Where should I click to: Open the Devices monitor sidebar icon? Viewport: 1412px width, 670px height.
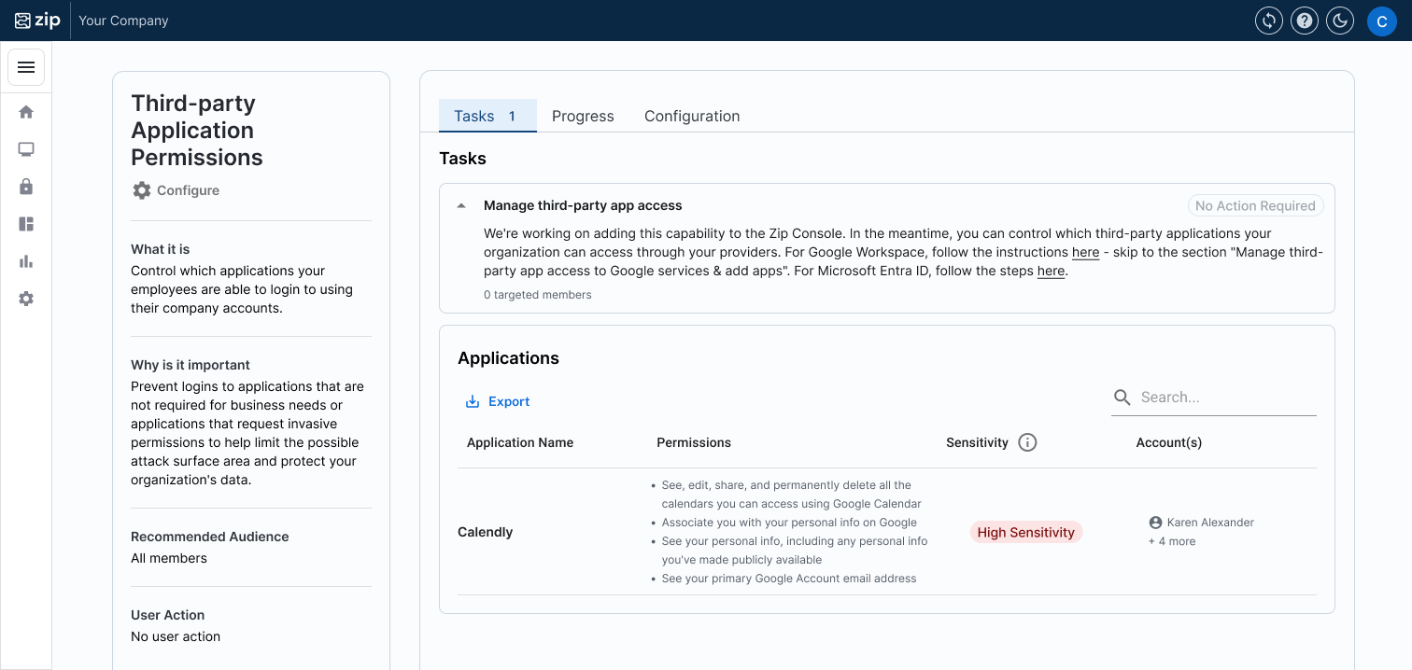26,149
